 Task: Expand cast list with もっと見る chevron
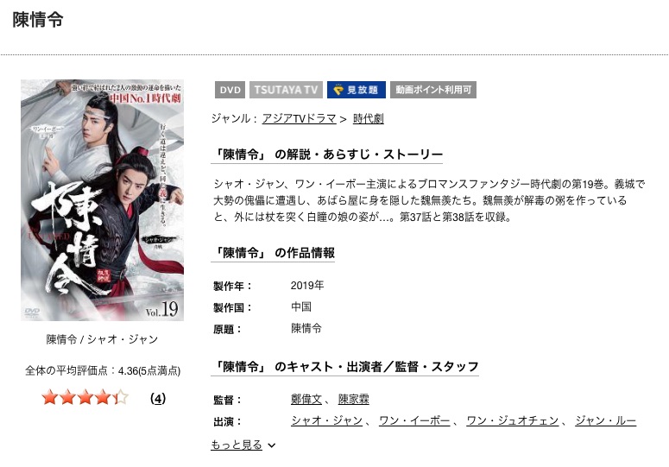[272, 445]
